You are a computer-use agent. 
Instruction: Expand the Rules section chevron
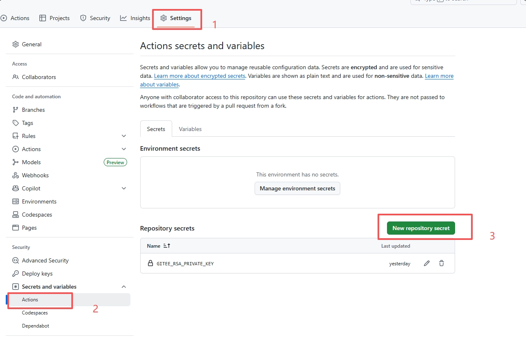point(124,136)
